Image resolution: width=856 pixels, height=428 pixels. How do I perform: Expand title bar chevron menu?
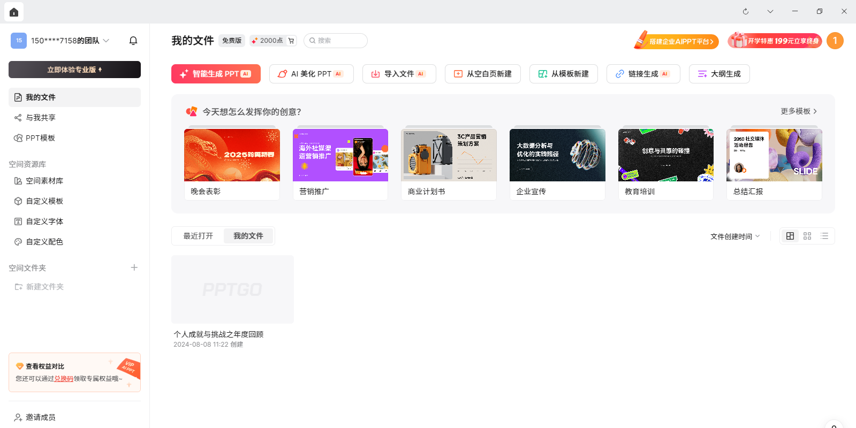point(770,11)
